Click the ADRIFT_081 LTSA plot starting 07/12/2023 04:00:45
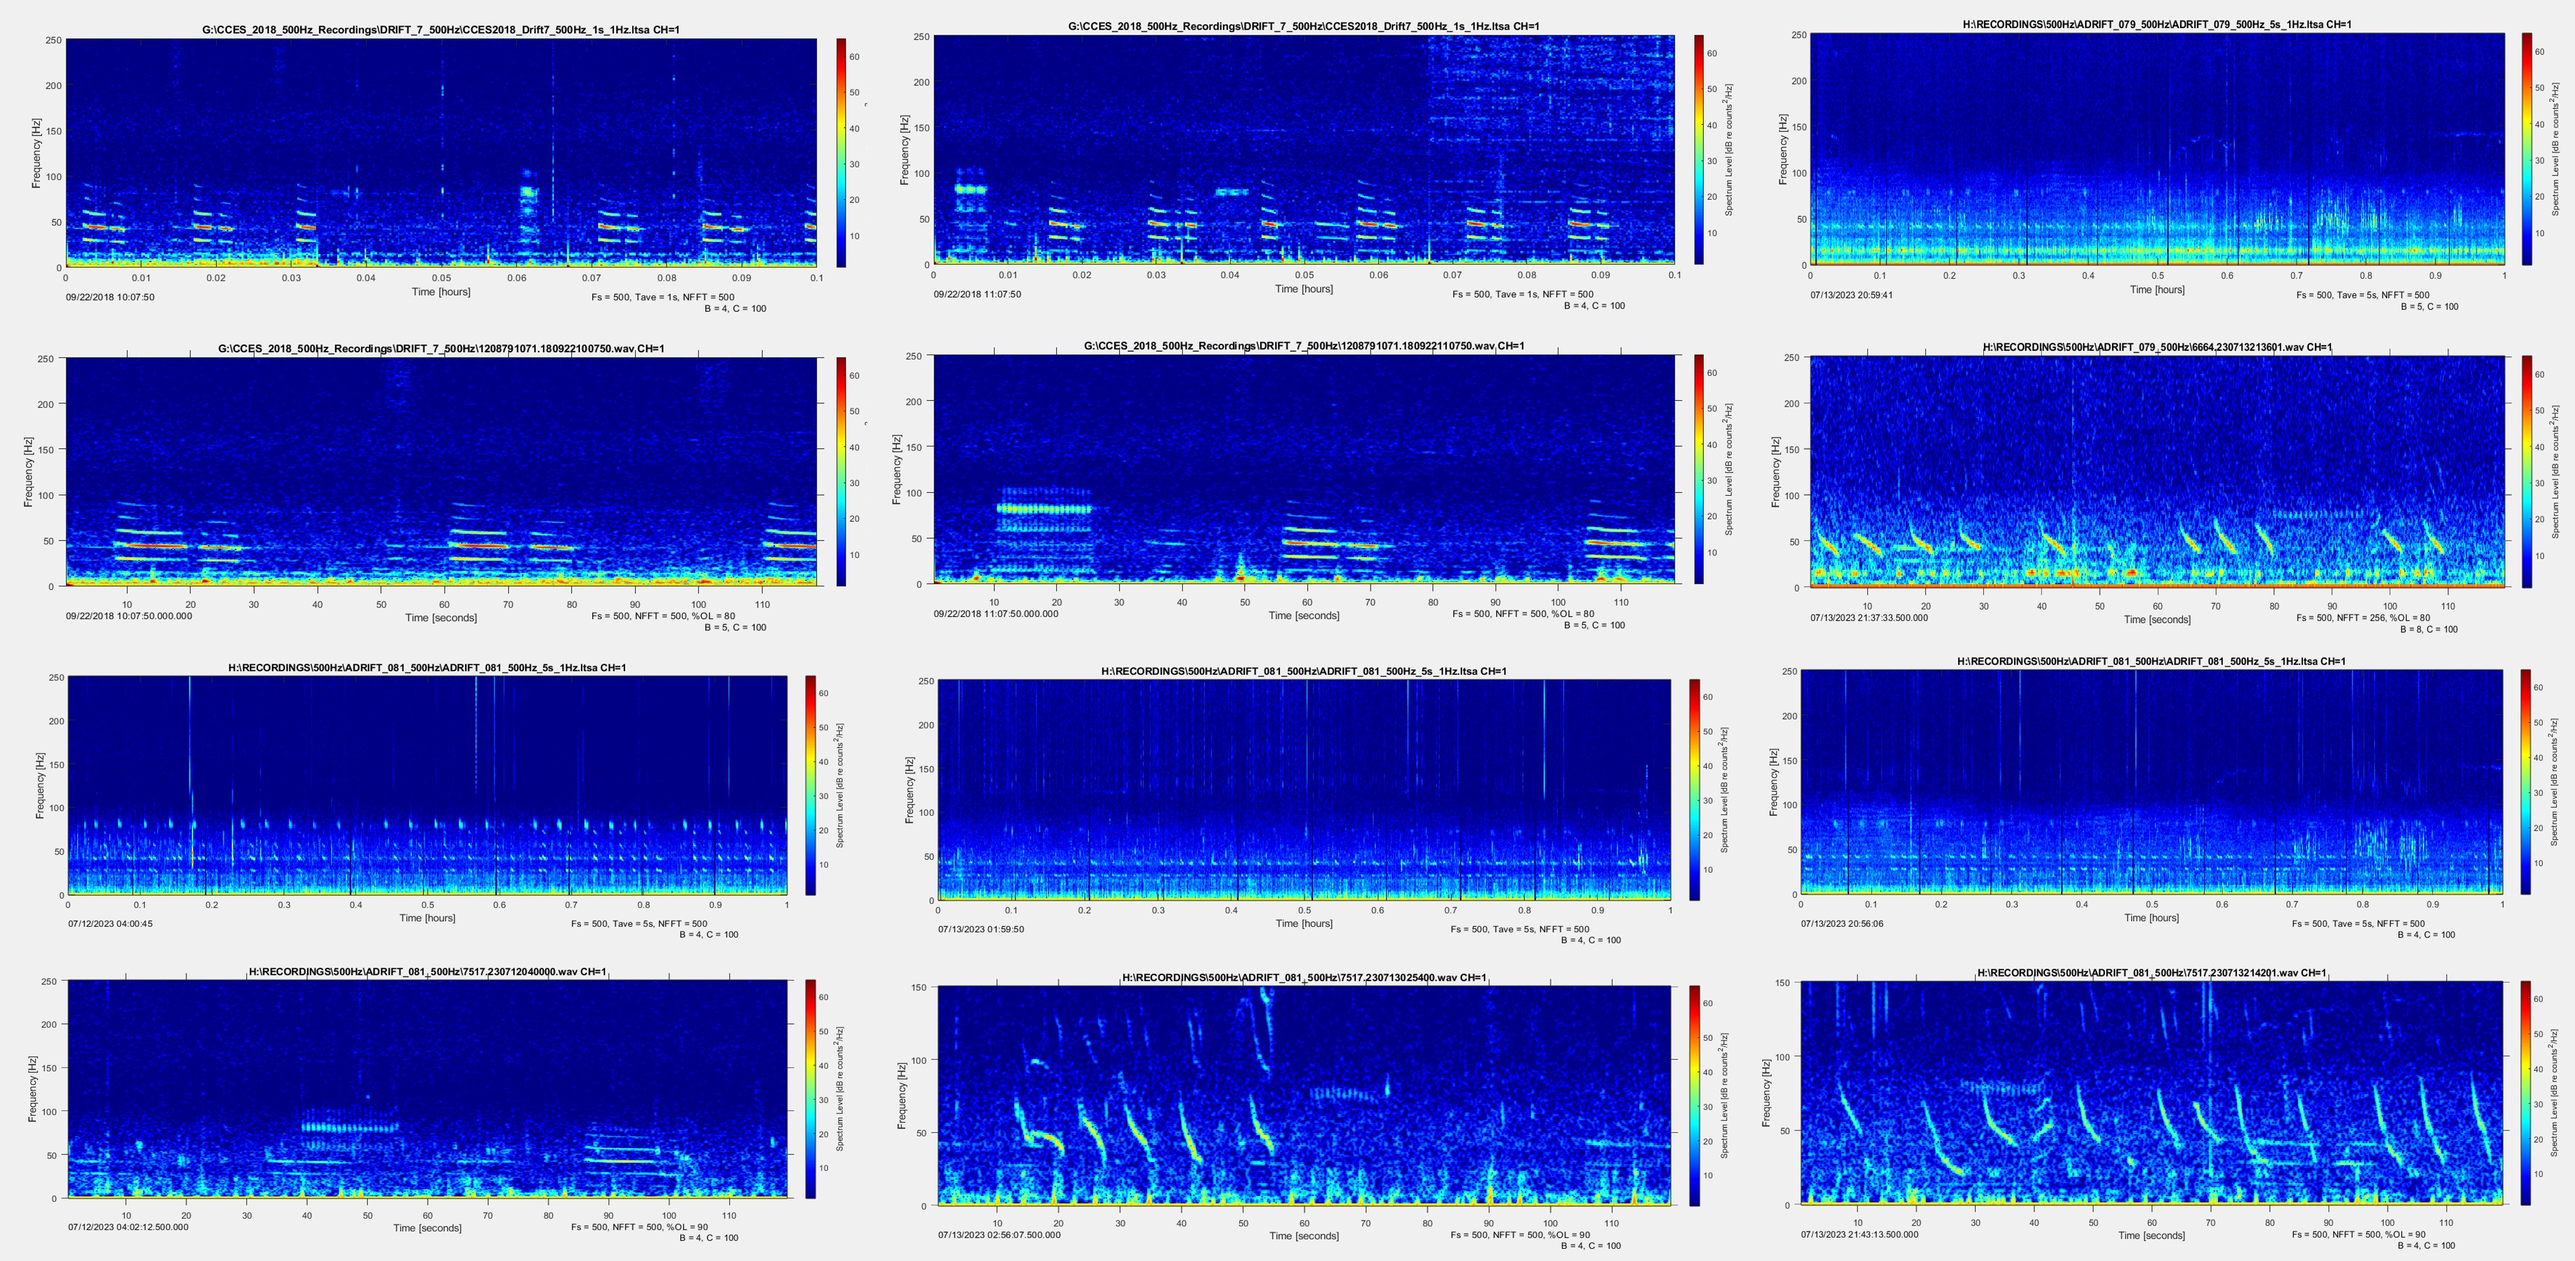The image size is (2575, 1261). coord(427,785)
